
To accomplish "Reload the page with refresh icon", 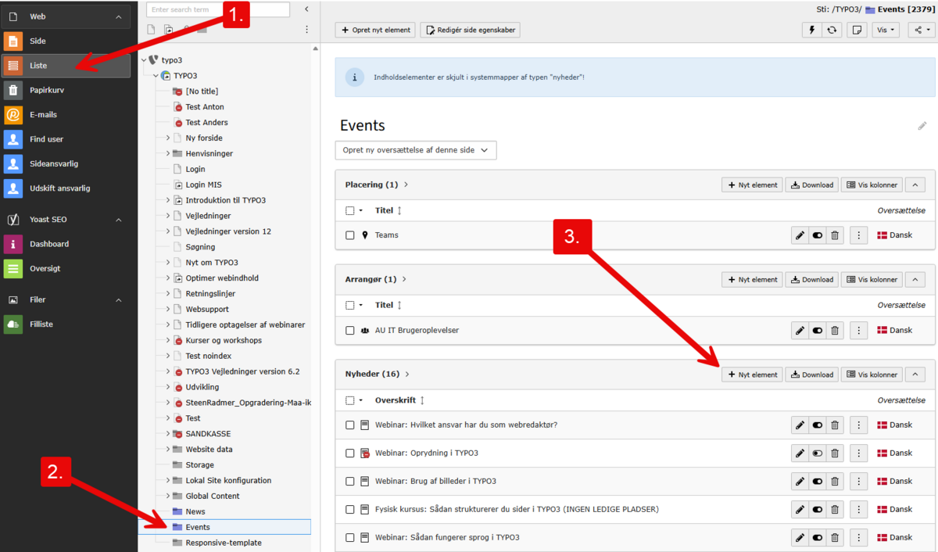I will pyautogui.click(x=833, y=30).
